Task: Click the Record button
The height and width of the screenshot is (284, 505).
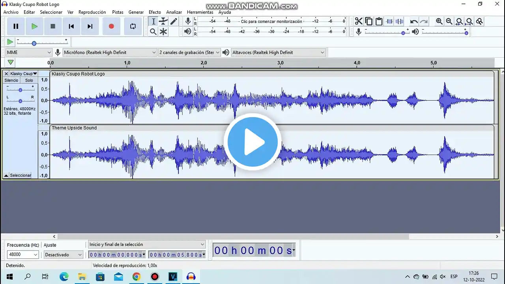Action: tap(111, 26)
